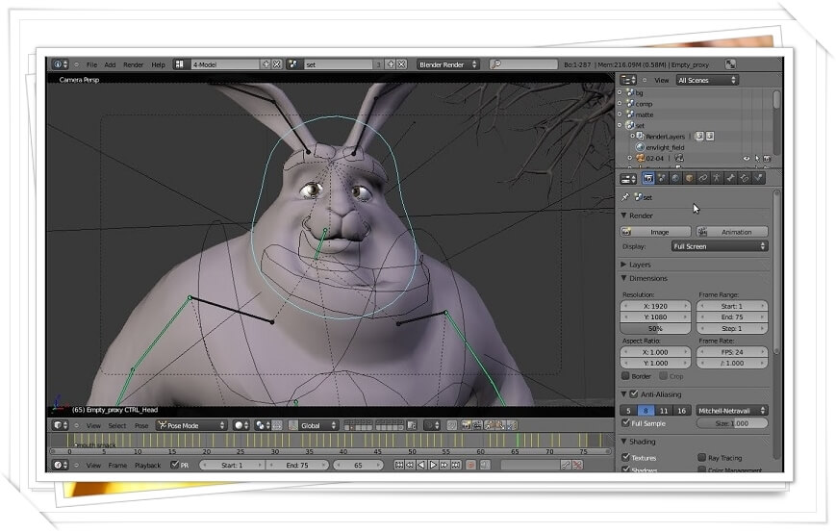The image size is (836, 532).
Task: Toggle the PR checkbox in timeline
Action: (x=174, y=465)
